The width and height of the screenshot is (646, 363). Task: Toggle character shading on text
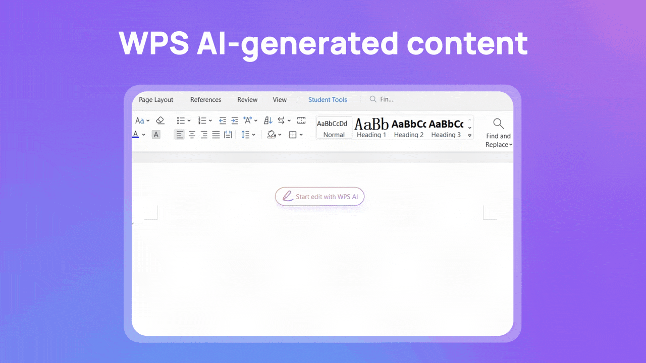click(x=156, y=135)
